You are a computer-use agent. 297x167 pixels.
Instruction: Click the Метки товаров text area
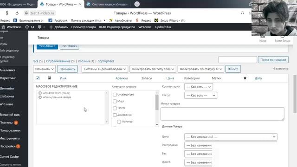click(x=222, y=114)
